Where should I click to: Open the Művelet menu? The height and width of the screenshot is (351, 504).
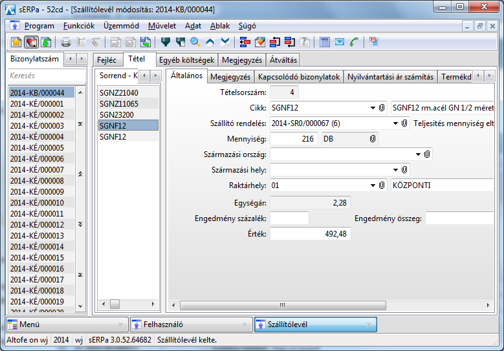point(161,26)
